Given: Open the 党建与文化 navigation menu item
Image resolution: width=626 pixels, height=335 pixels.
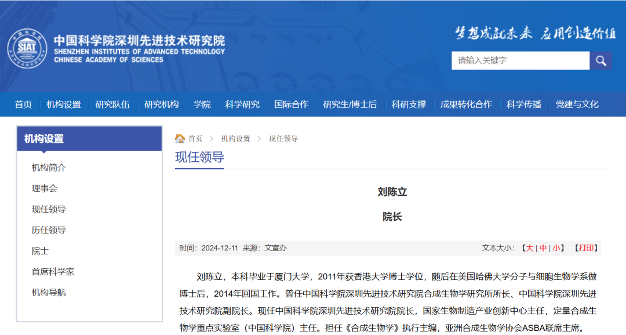Looking at the screenshot, I should pos(577,104).
